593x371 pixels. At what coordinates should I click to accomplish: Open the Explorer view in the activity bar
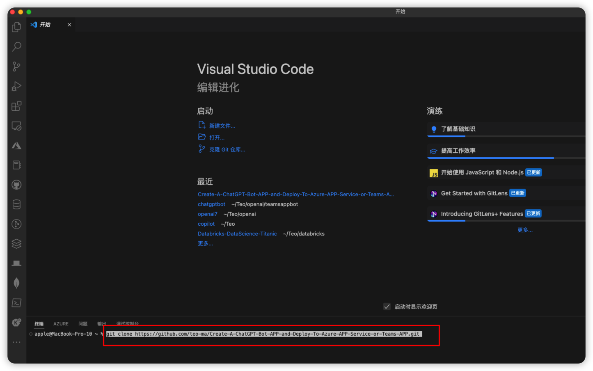[16, 27]
